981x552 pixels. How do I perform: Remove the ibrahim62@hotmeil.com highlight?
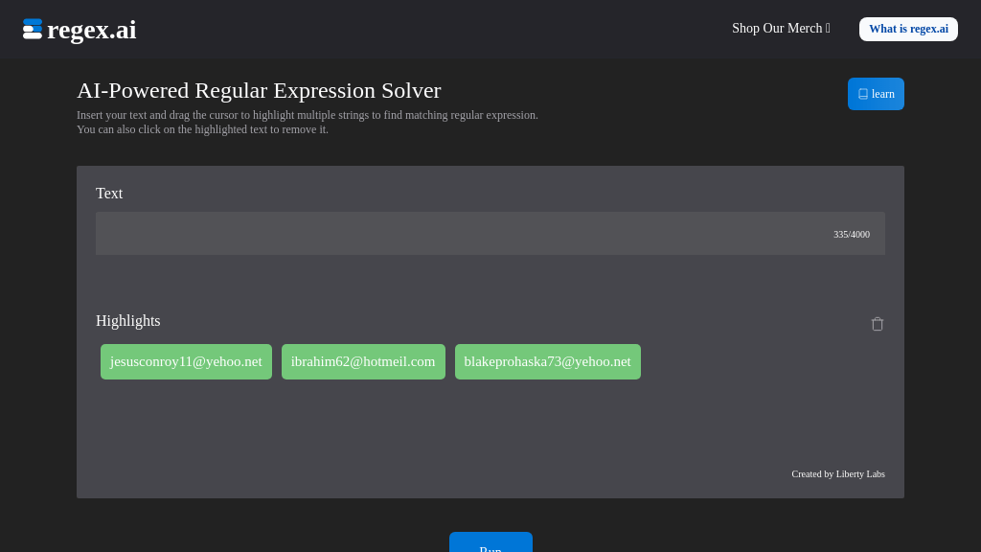click(363, 361)
